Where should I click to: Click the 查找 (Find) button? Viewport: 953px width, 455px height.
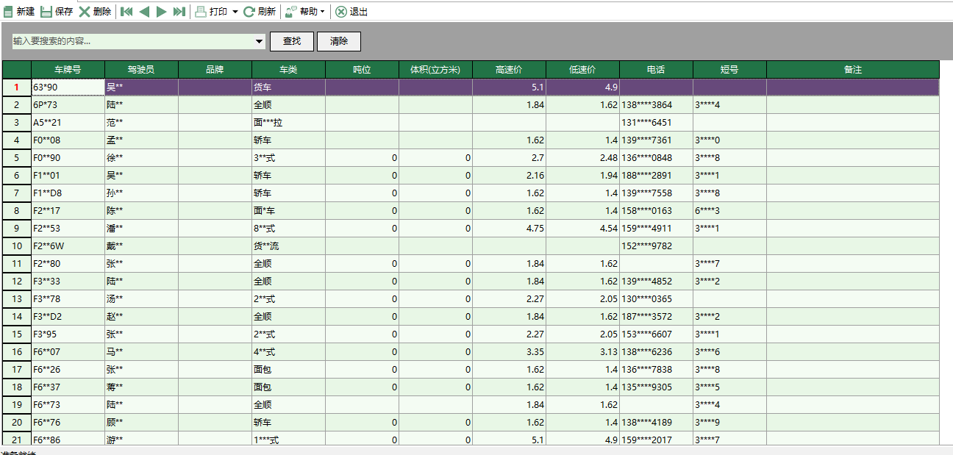[x=291, y=41]
